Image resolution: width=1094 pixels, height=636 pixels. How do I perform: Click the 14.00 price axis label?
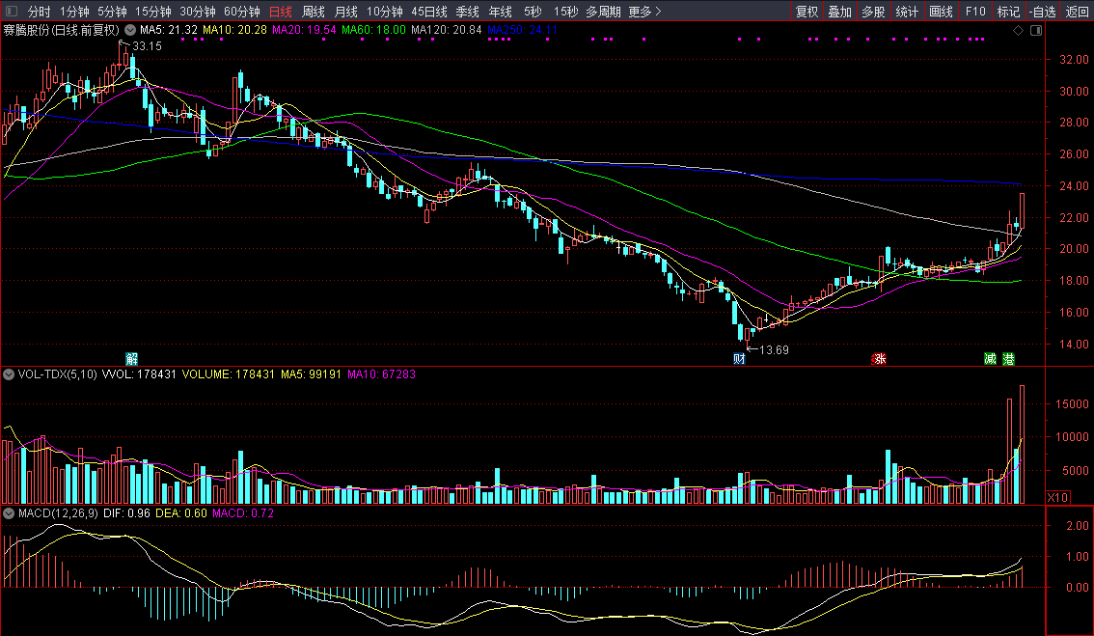(x=1074, y=344)
